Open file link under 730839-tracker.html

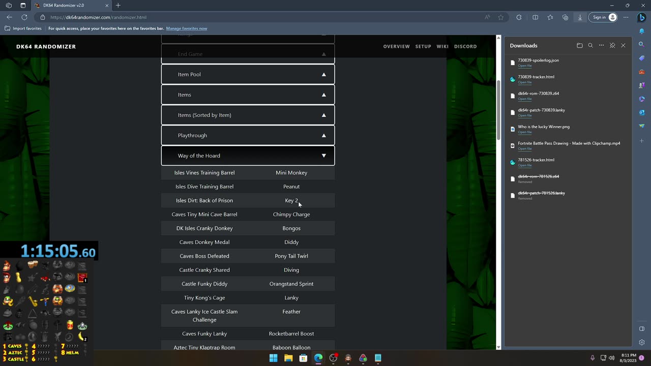[525, 82]
